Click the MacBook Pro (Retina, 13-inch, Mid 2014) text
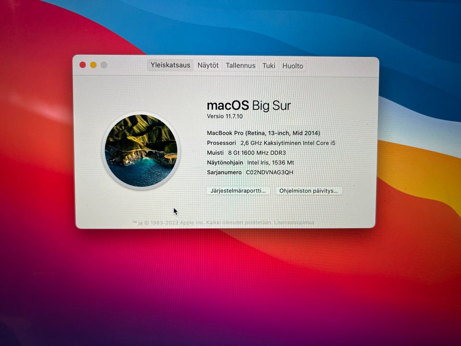The image size is (461, 346). tap(264, 133)
